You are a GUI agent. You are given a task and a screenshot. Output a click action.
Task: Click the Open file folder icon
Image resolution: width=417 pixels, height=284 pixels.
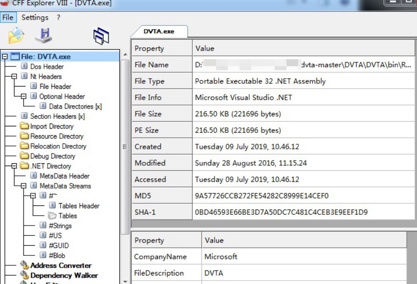coord(16,36)
